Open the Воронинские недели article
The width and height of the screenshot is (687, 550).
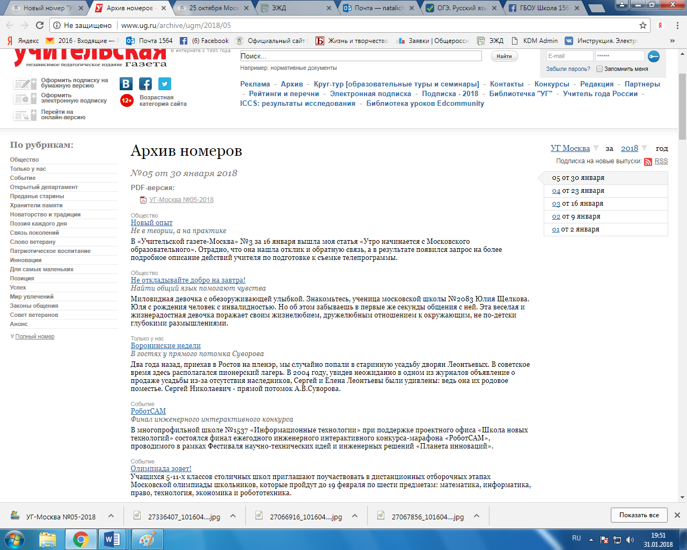coord(166,345)
